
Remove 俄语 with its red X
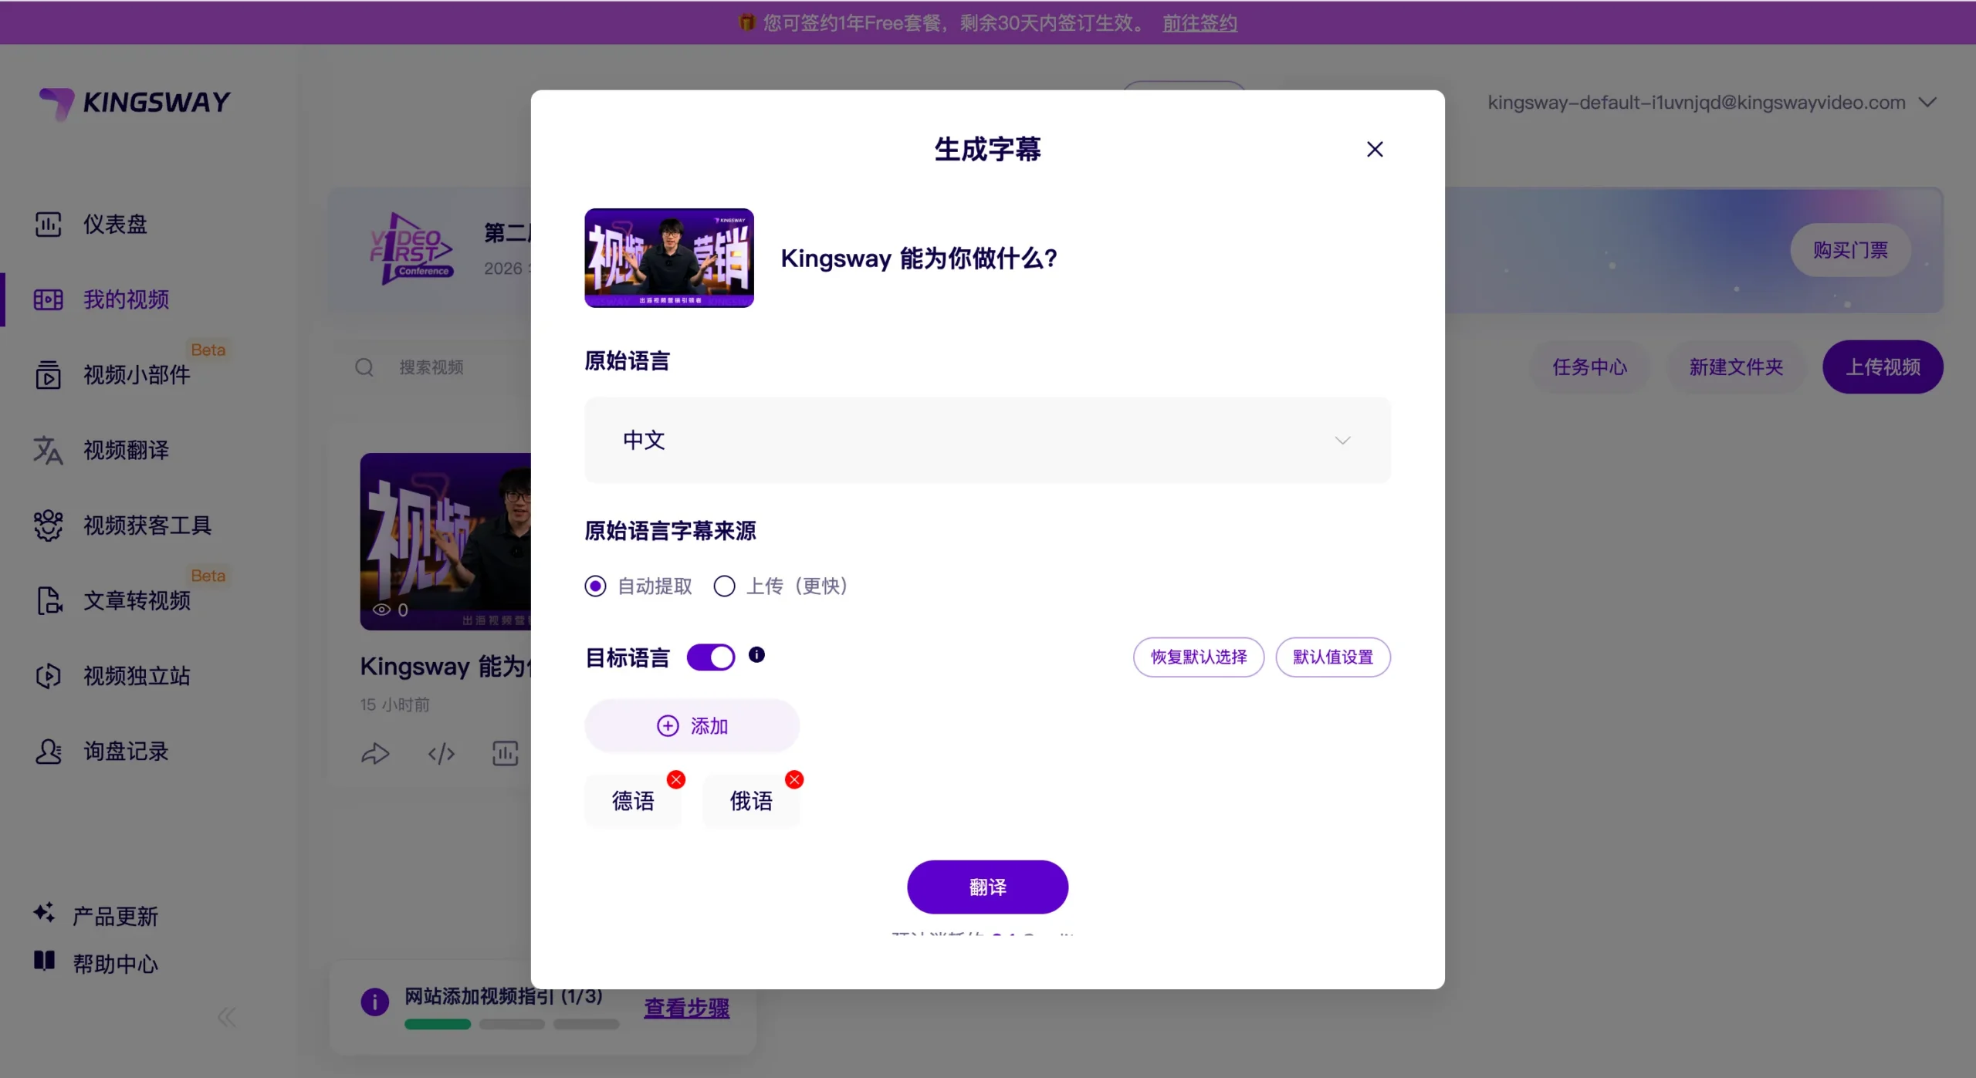pos(794,779)
